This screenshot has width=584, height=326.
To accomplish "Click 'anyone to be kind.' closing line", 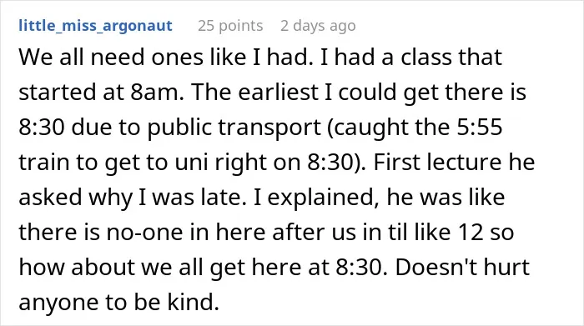I will 118,302.
